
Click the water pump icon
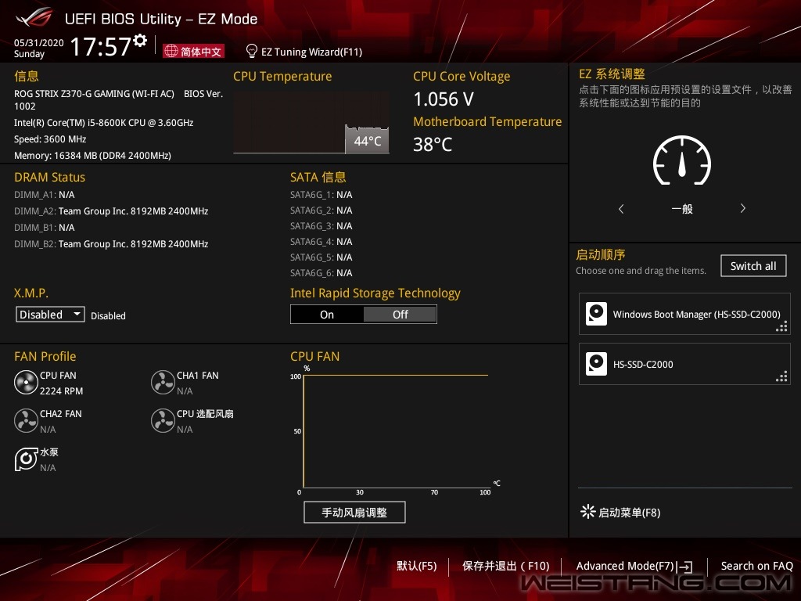[26, 459]
